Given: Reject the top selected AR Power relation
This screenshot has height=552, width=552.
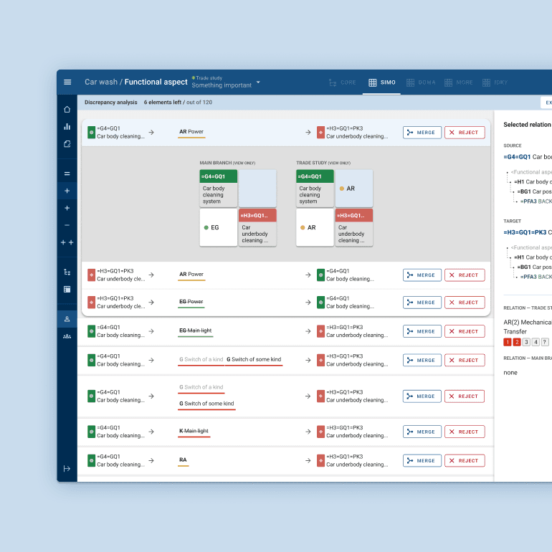Looking at the screenshot, I should [x=465, y=133].
